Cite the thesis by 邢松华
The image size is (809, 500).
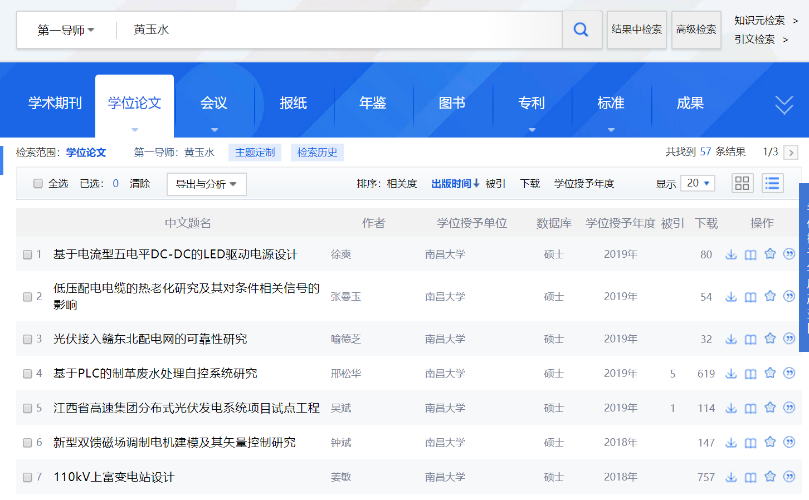pos(789,373)
